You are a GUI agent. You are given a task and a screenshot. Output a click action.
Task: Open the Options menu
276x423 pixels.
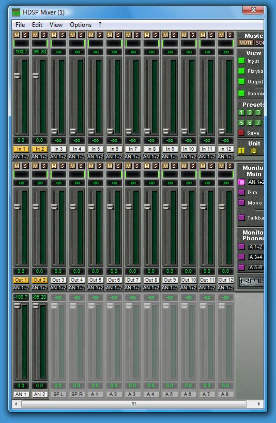[81, 24]
